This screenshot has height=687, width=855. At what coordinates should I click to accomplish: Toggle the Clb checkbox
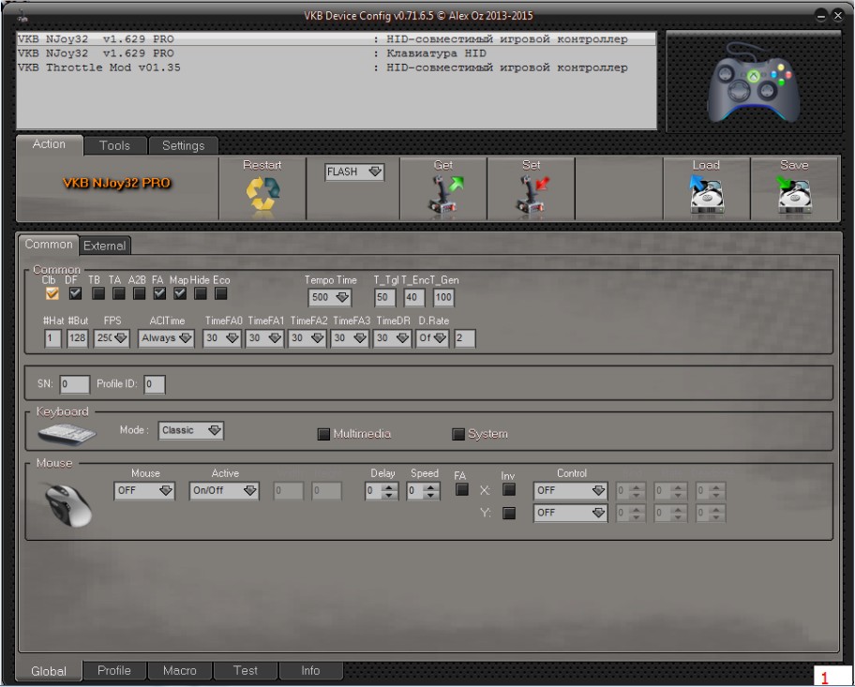coord(52,293)
